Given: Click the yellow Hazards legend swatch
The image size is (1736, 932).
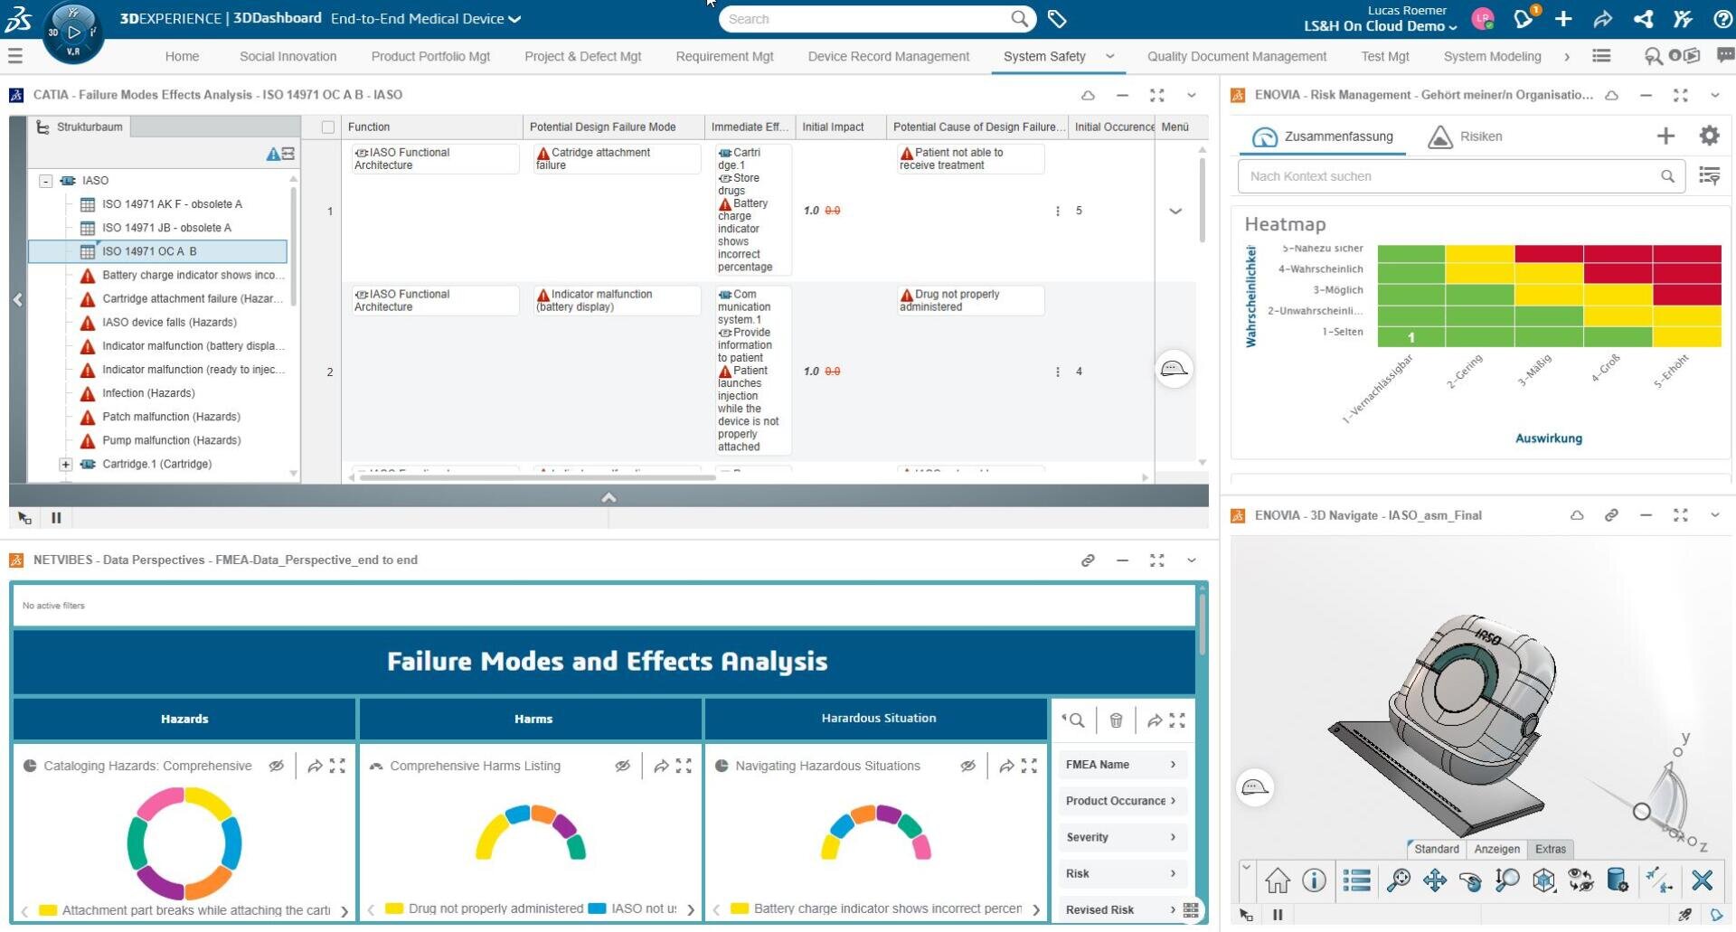Looking at the screenshot, I should tap(48, 910).
